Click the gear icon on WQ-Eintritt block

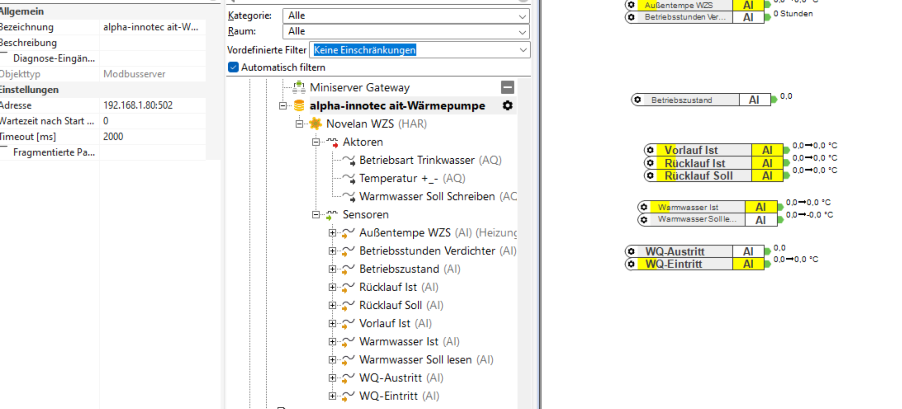[631, 264]
